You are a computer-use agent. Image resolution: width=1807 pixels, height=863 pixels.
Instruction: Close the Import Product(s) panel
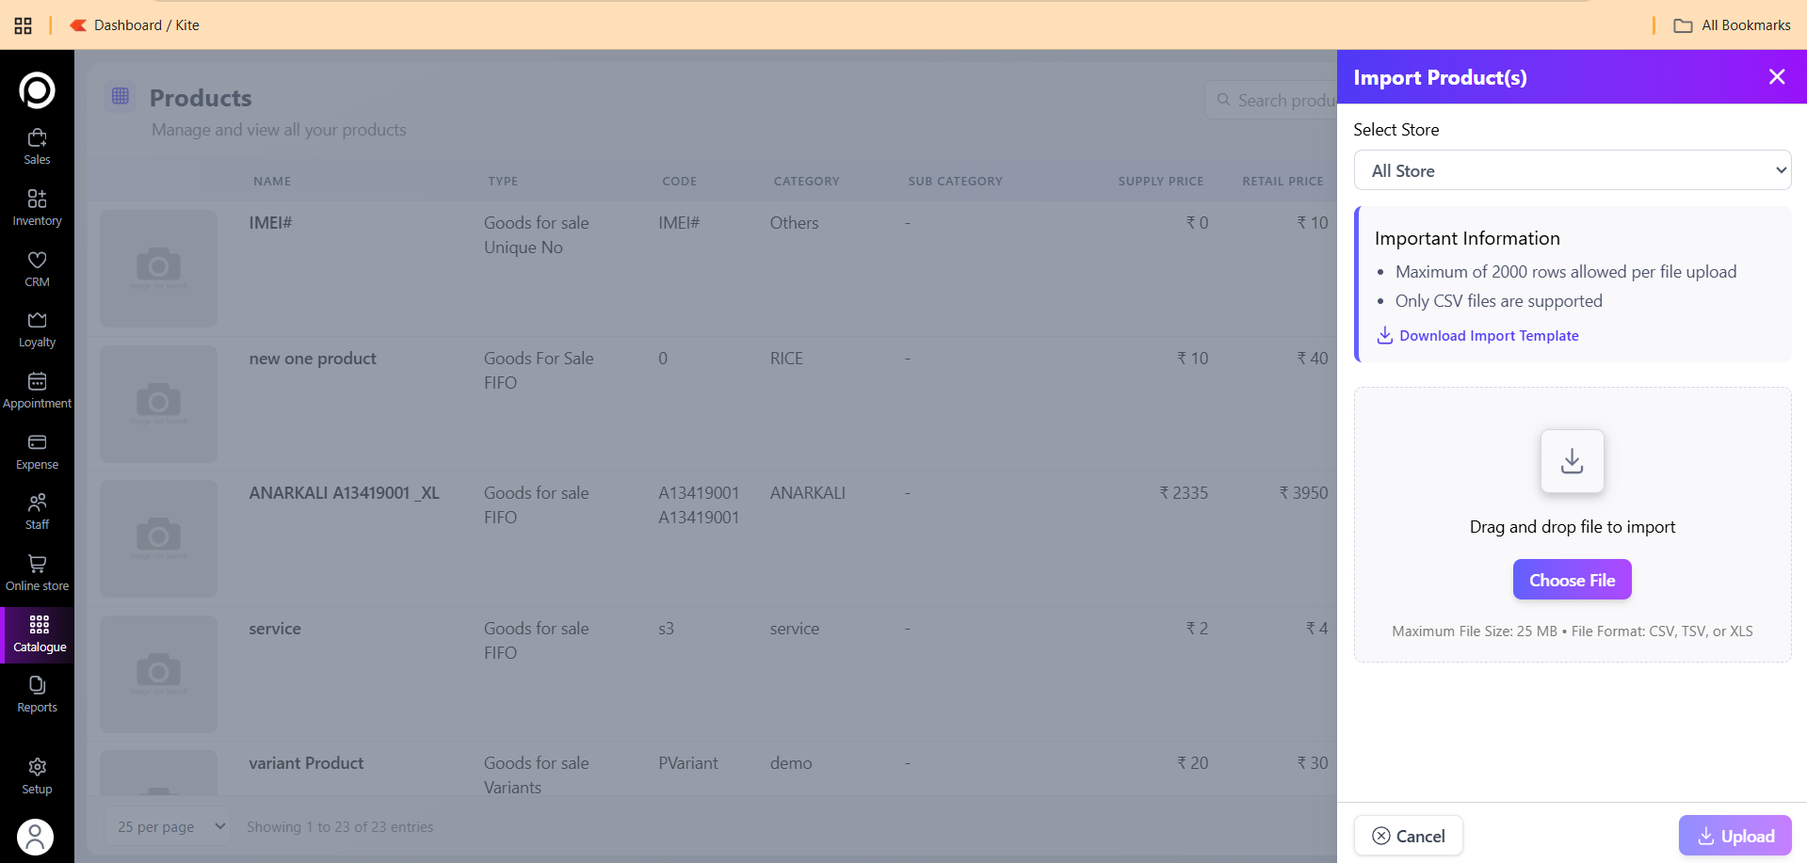click(x=1776, y=77)
